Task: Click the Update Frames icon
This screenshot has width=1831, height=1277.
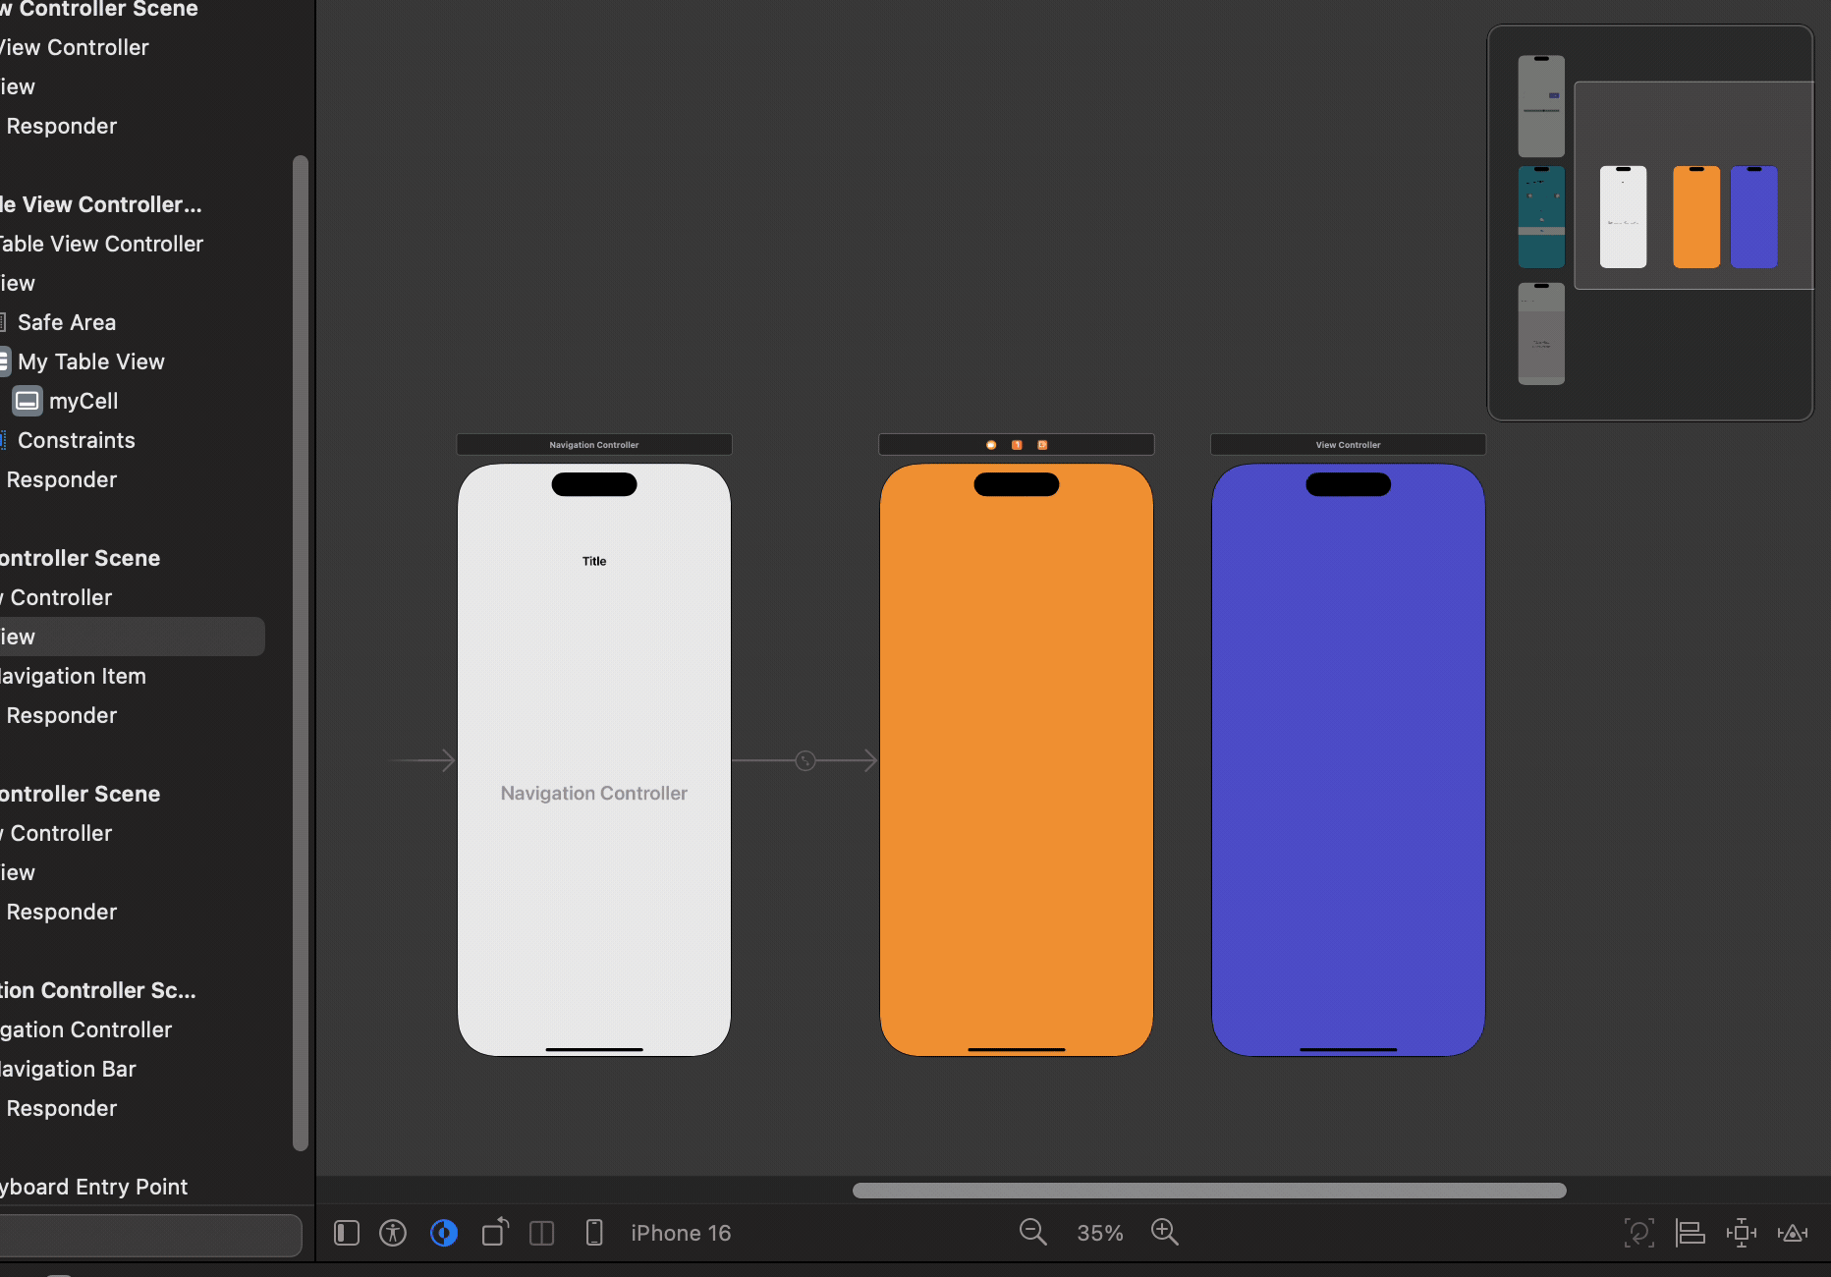Action: [x=1639, y=1233]
